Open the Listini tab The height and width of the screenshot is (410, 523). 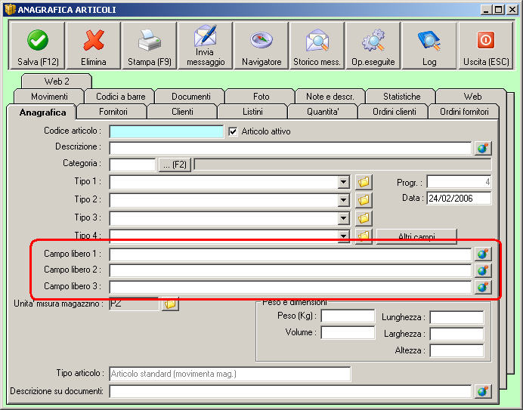(252, 112)
